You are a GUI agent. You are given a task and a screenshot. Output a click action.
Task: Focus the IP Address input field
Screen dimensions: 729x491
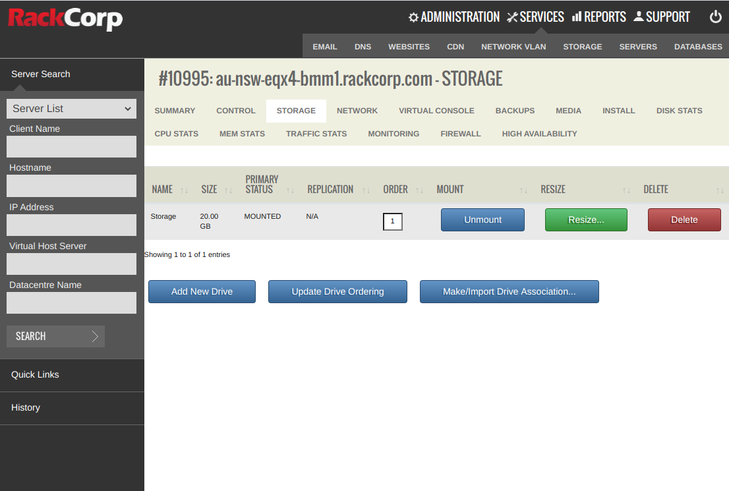click(72, 225)
